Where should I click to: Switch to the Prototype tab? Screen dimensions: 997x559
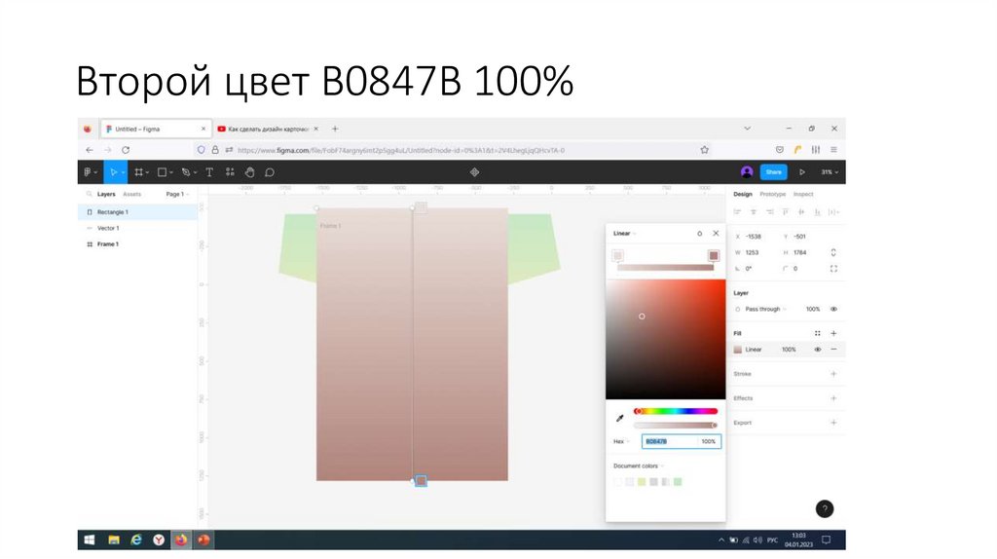point(772,194)
